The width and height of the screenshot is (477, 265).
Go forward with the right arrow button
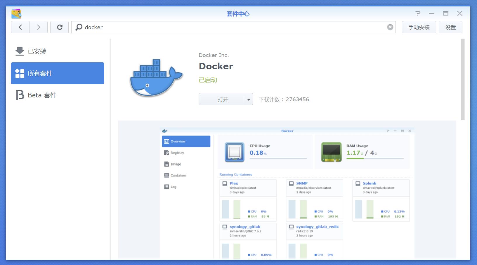tap(38, 27)
